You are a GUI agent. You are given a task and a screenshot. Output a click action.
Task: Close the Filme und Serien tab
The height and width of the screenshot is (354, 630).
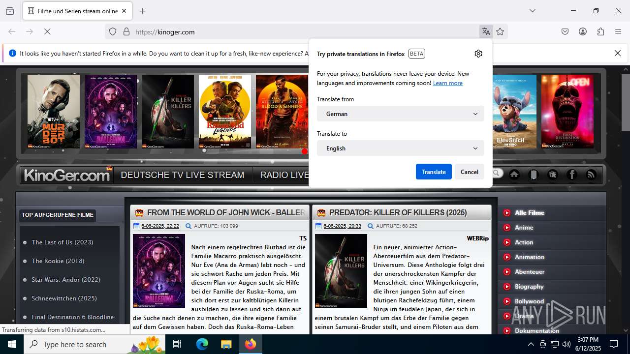pyautogui.click(x=124, y=11)
